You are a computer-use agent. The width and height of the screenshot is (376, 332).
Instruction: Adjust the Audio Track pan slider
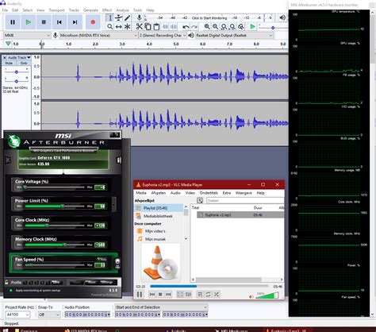click(x=17, y=81)
